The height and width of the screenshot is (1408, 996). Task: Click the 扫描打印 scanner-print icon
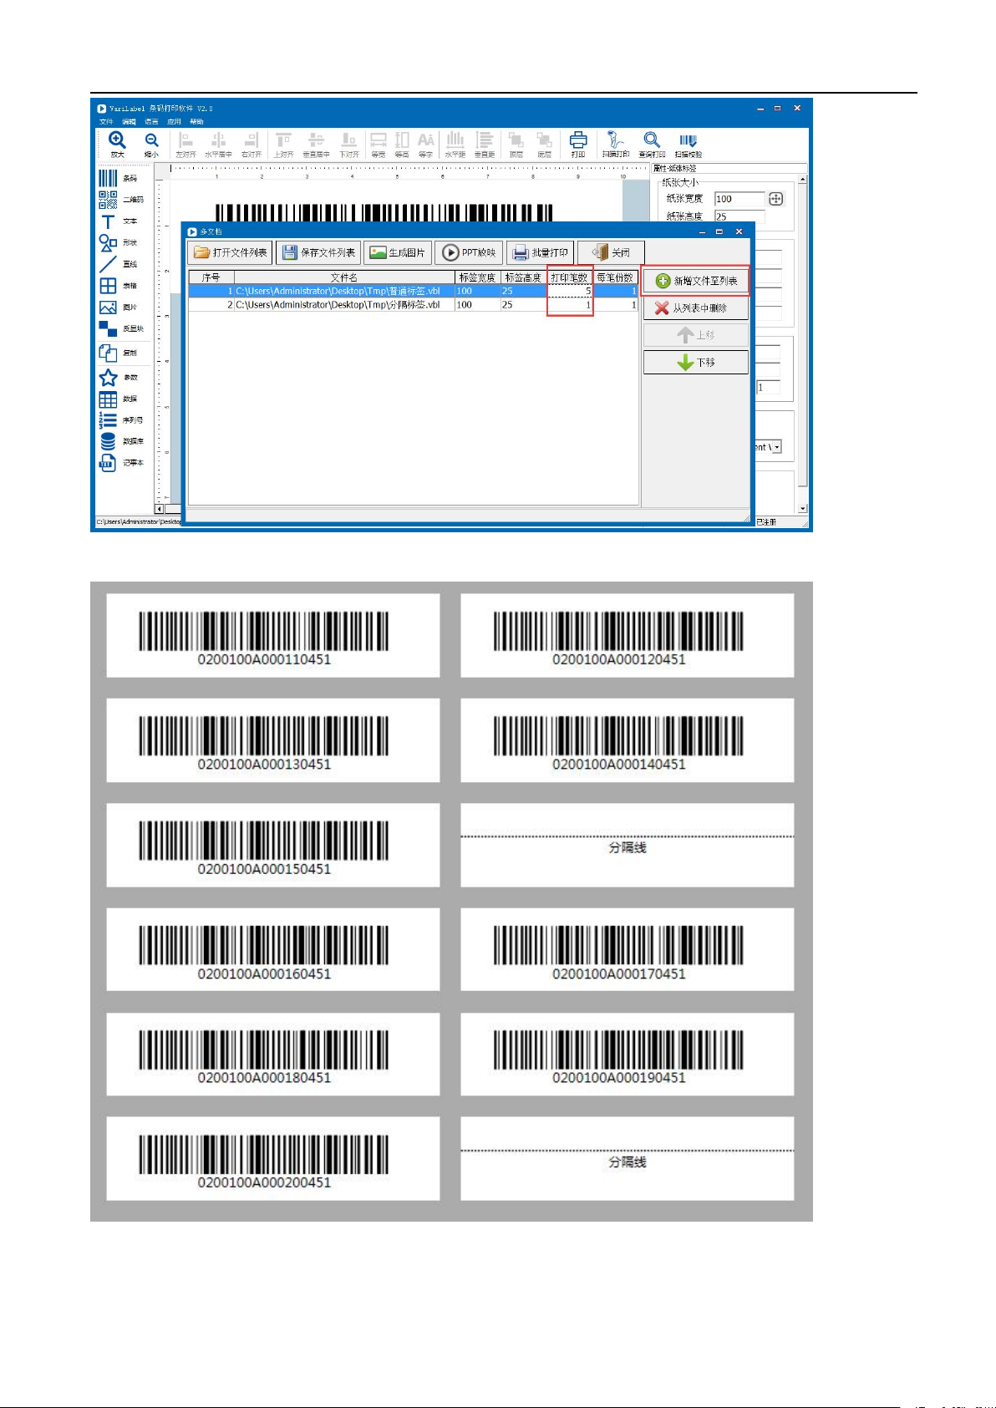tap(616, 140)
